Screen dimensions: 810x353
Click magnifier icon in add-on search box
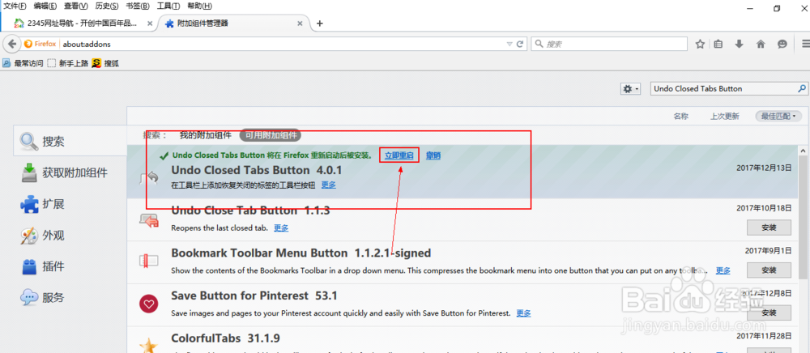pyautogui.click(x=802, y=89)
